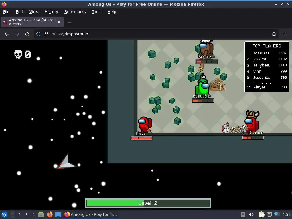Click the viking-helmet sjon van der crewmate
Viewport: 292px width, 219px height.
[252, 121]
